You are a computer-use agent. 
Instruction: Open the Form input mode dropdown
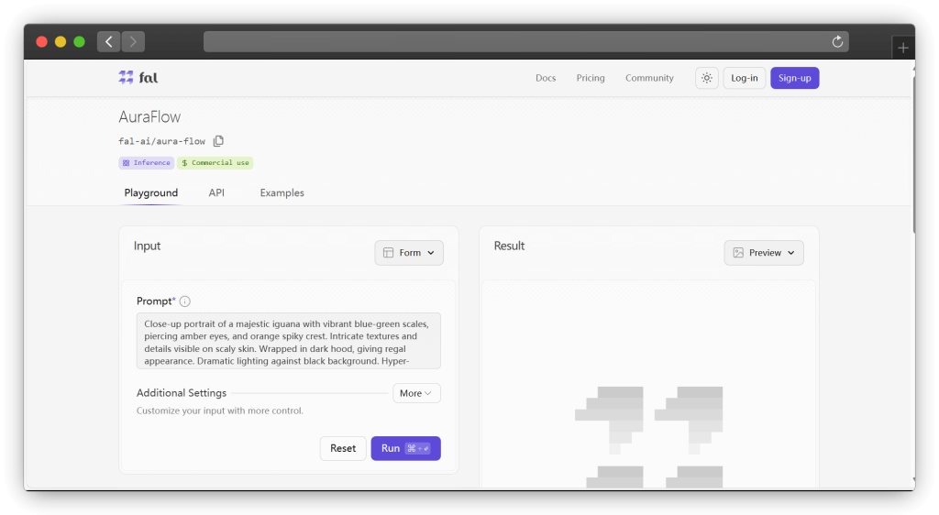409,253
